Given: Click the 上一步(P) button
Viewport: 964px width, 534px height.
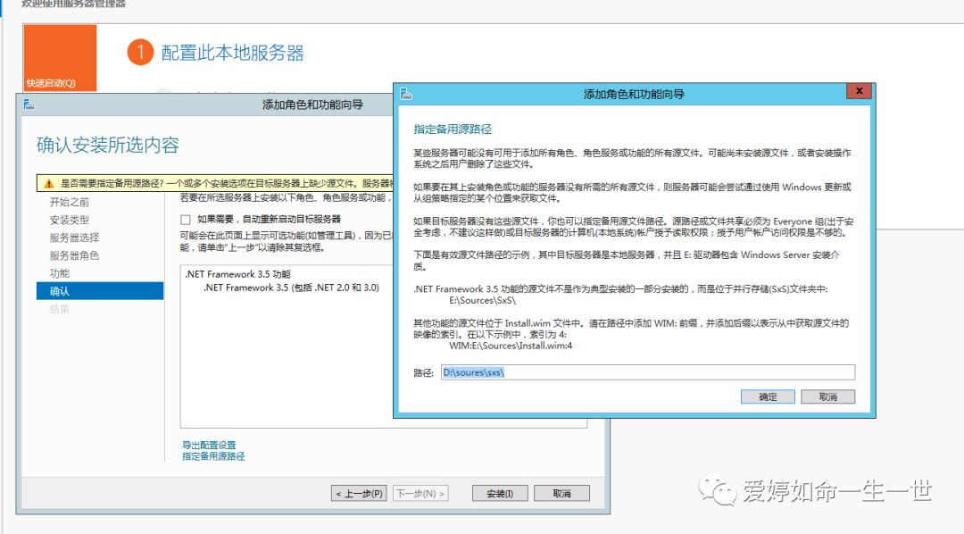Looking at the screenshot, I should pyautogui.click(x=359, y=494).
